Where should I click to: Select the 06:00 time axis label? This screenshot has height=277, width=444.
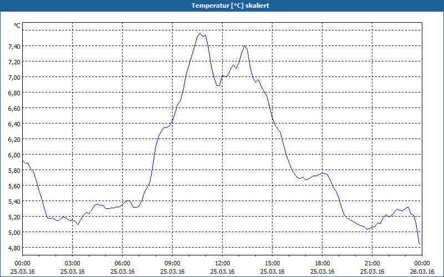(x=123, y=263)
